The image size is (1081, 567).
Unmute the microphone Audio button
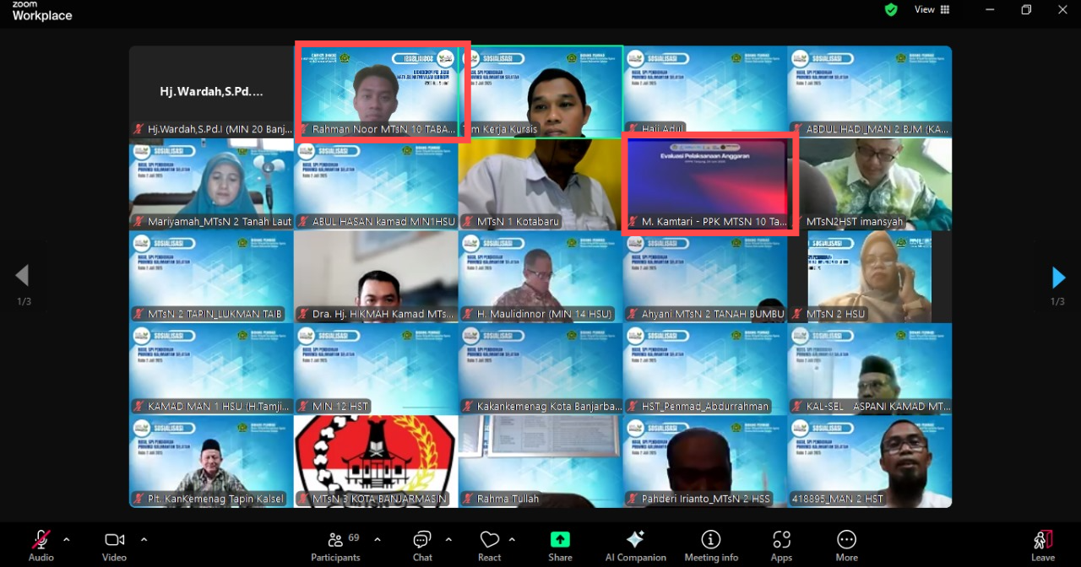(x=41, y=540)
